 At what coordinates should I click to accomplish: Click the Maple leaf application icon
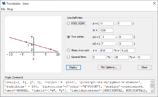[4, 3]
